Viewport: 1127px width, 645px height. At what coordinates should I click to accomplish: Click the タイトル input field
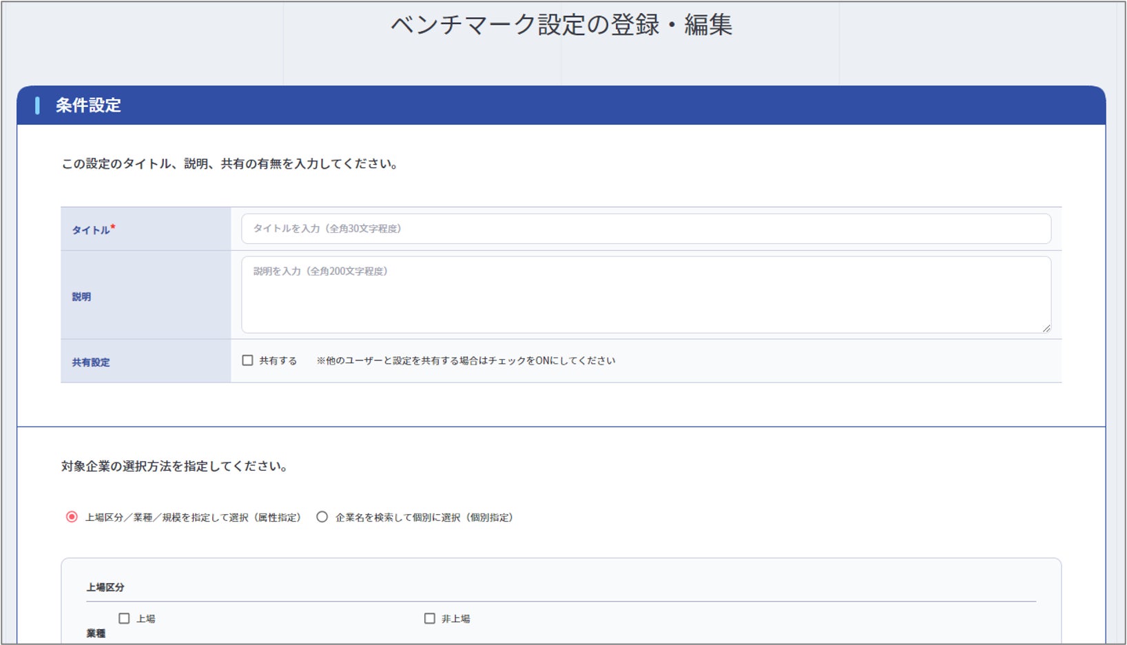(x=646, y=229)
